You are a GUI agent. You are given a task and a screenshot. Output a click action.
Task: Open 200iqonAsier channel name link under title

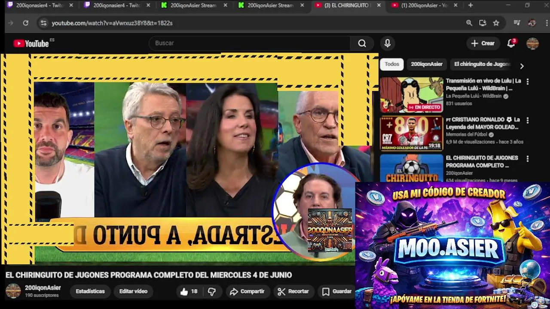43,288
